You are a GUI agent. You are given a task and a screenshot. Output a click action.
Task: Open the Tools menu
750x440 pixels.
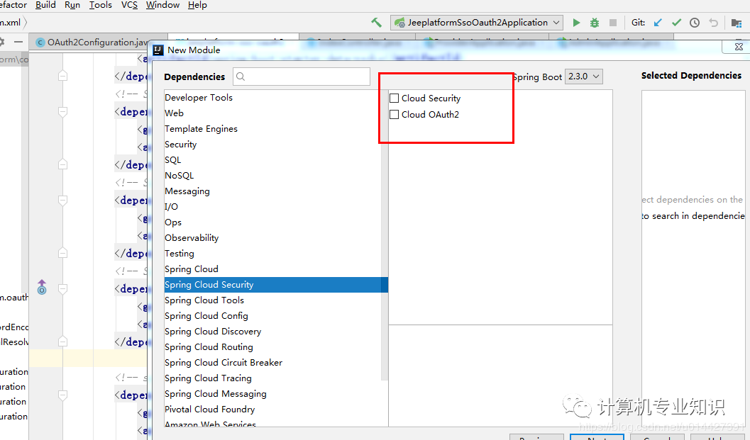tap(101, 5)
